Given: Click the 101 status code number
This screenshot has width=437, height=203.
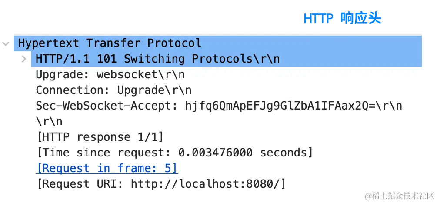Looking at the screenshot, I should point(107,59).
